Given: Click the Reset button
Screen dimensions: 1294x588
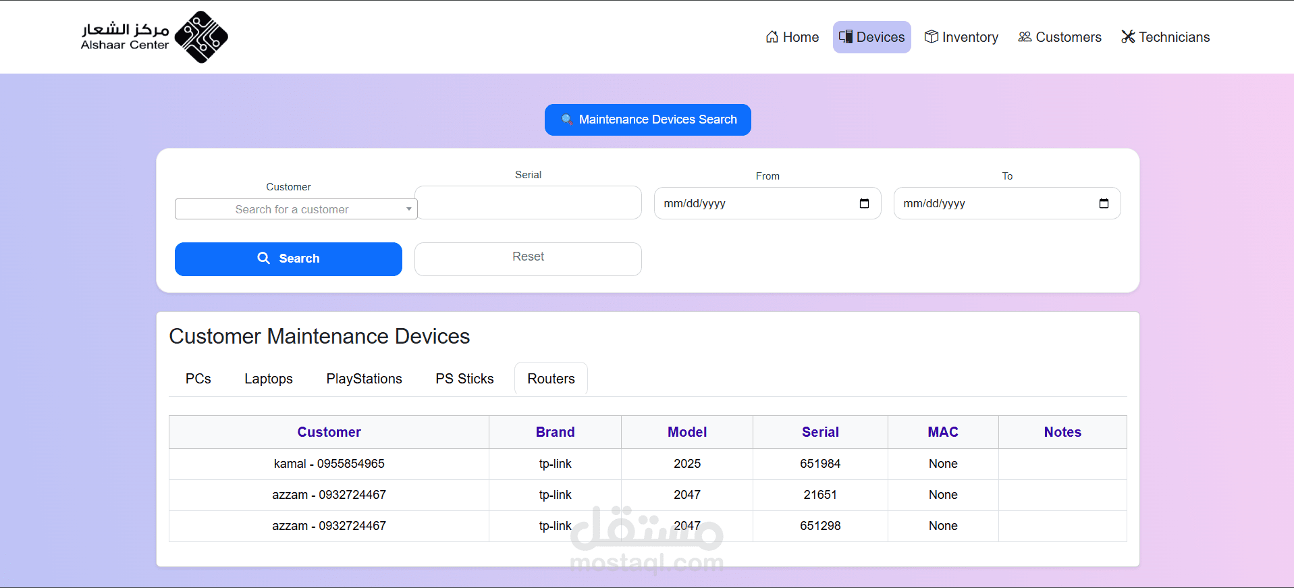Looking at the screenshot, I should tap(528, 259).
